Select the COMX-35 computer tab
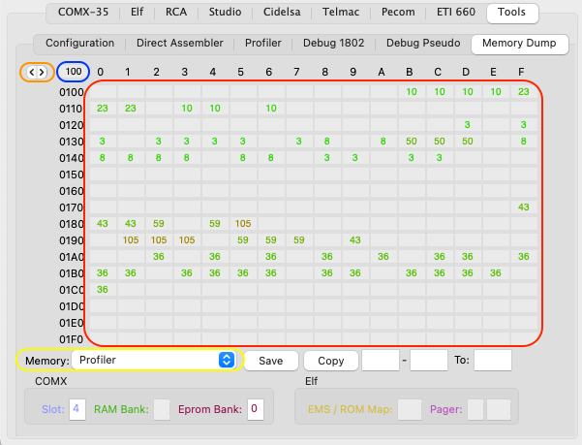This screenshot has width=582, height=445. [83, 12]
